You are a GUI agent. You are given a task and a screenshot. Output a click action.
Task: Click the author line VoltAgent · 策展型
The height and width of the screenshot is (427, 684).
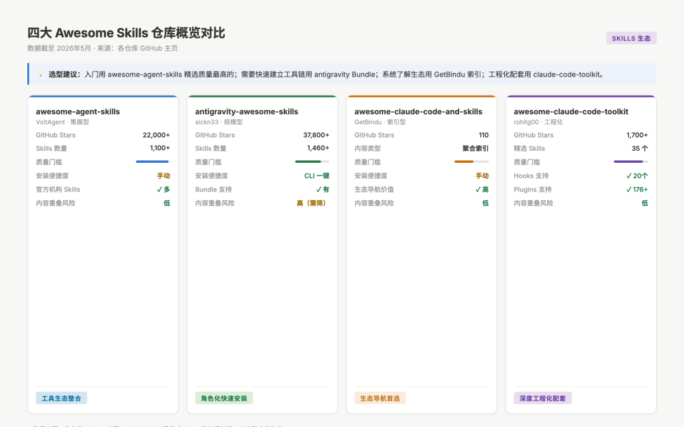coord(62,122)
